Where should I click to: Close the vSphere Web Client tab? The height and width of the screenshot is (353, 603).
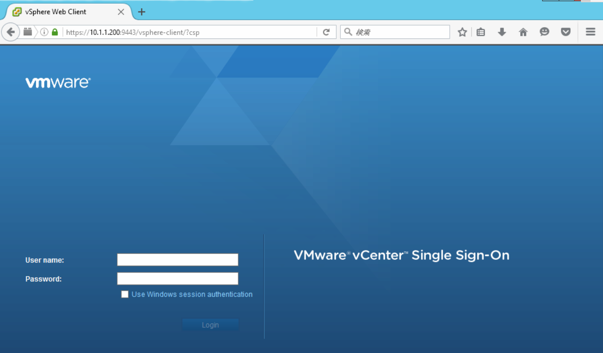(121, 12)
